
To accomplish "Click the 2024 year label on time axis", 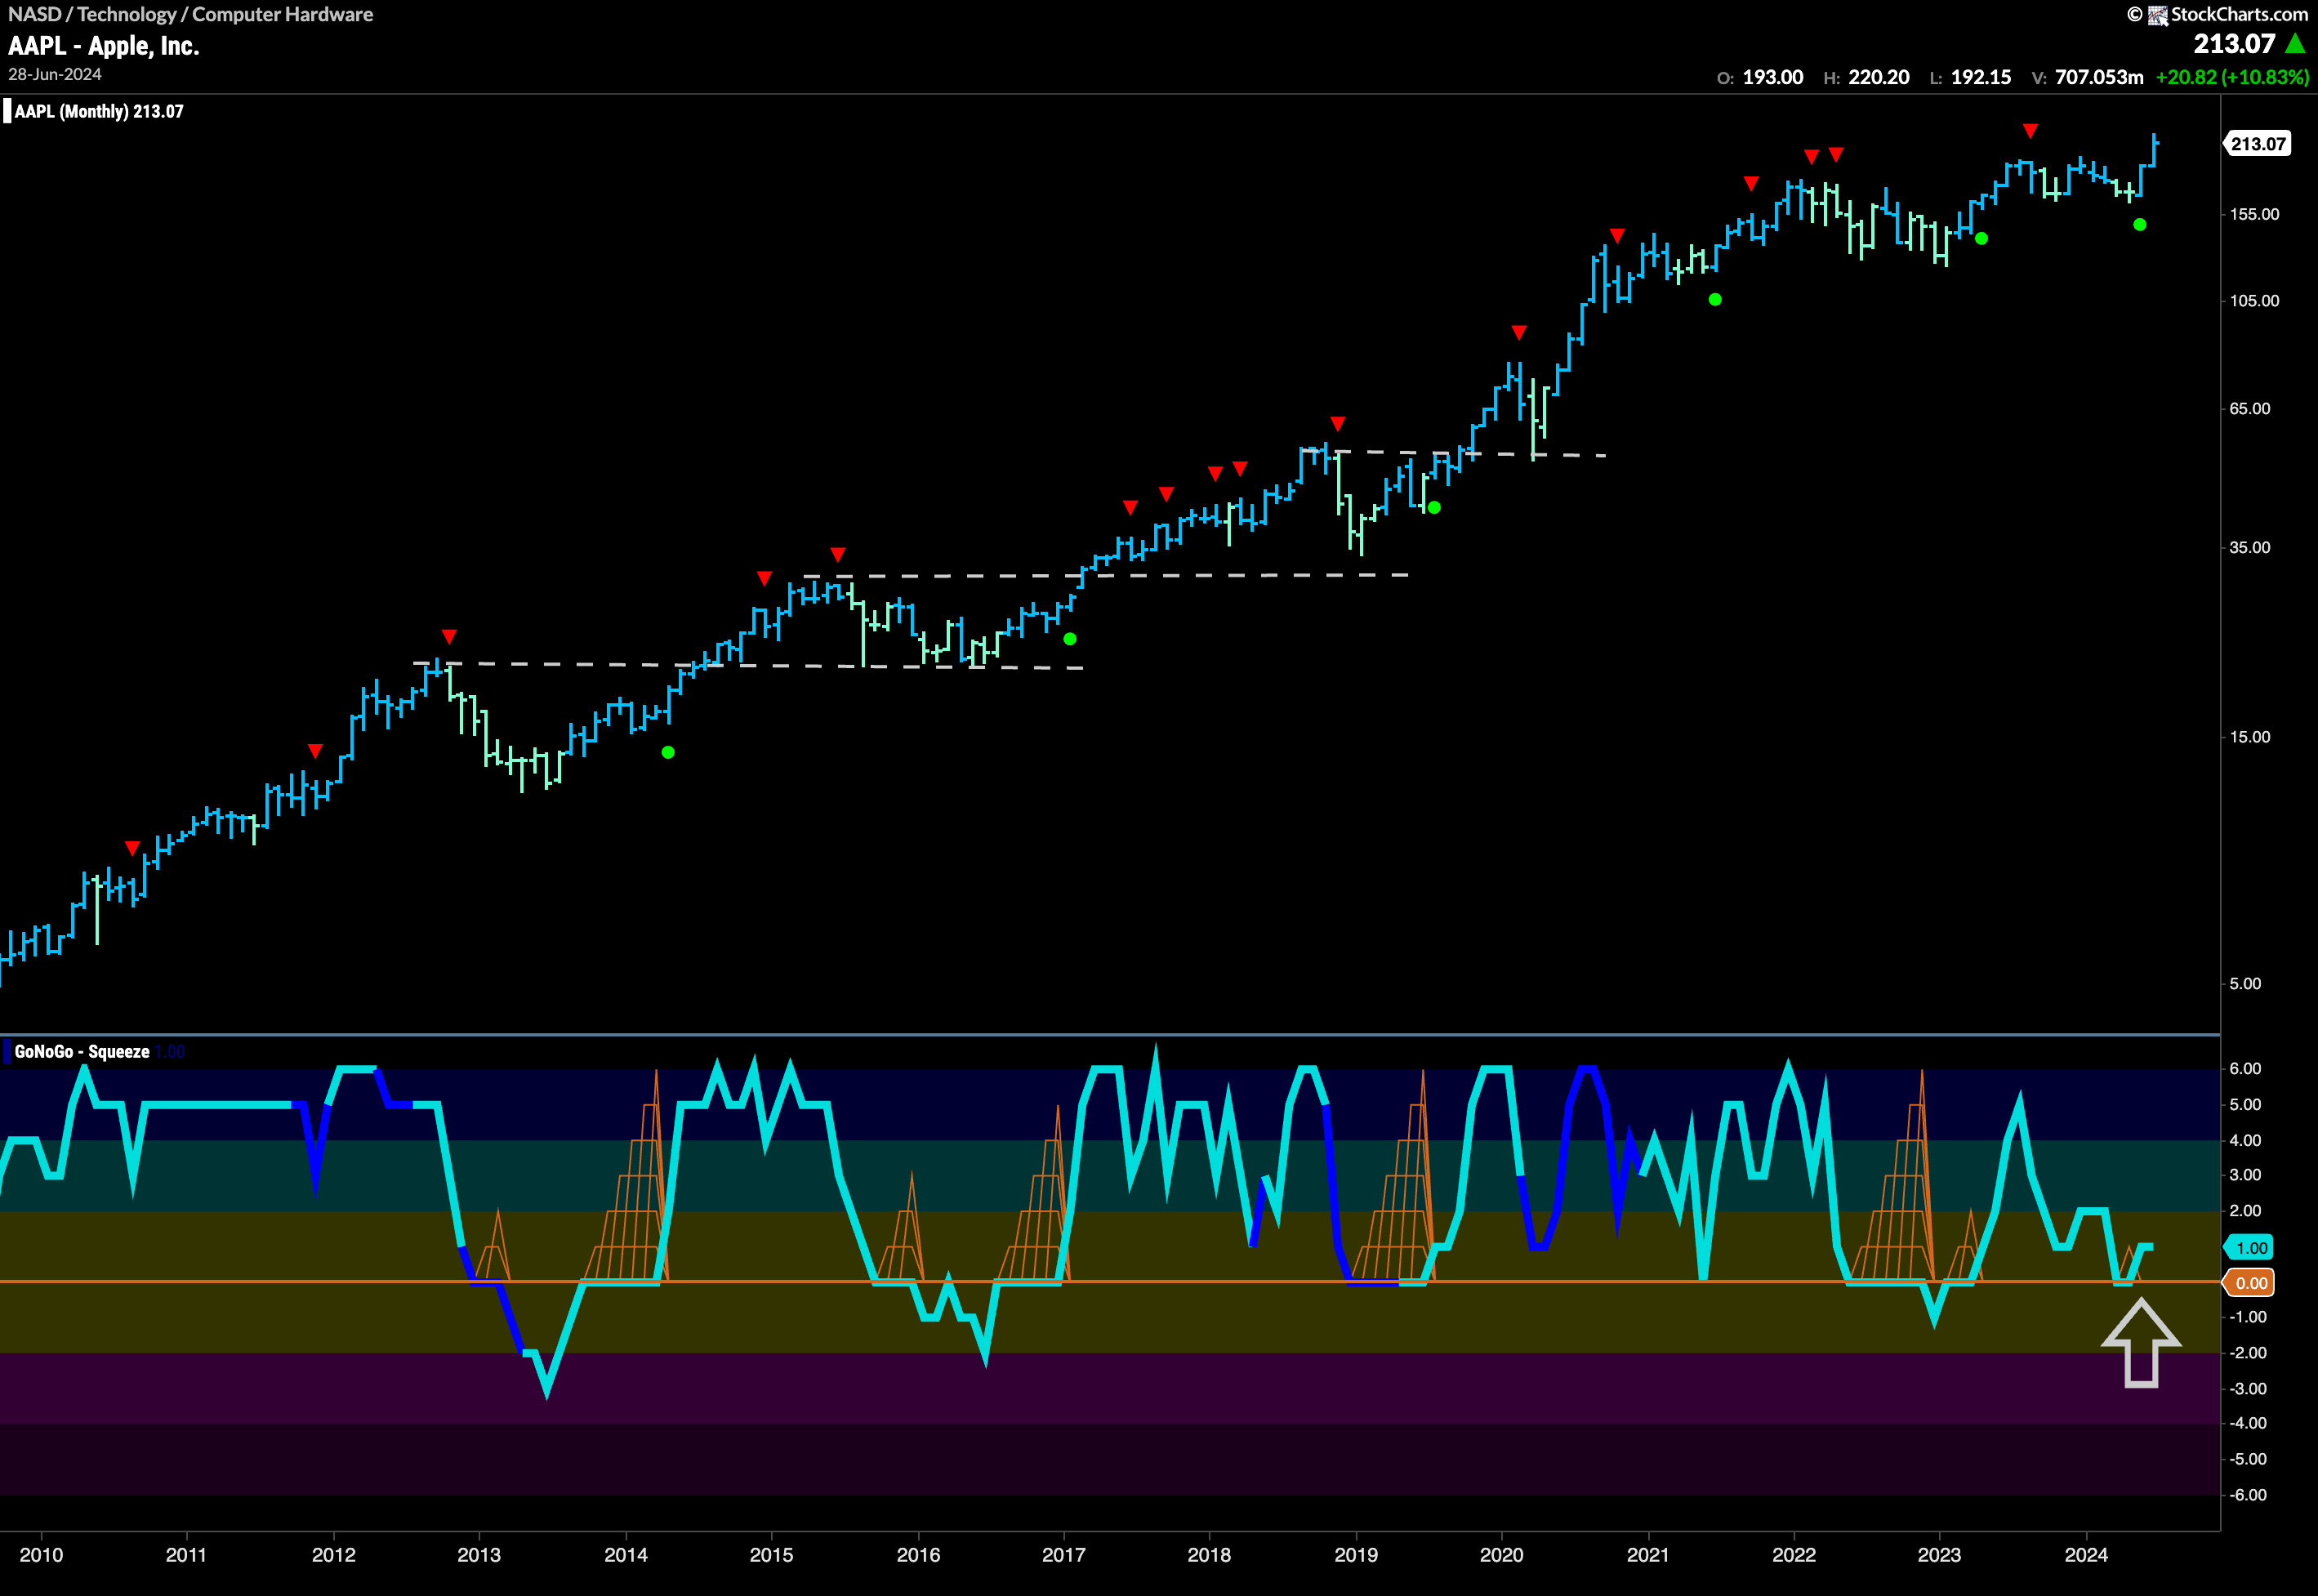I will click(2086, 1555).
